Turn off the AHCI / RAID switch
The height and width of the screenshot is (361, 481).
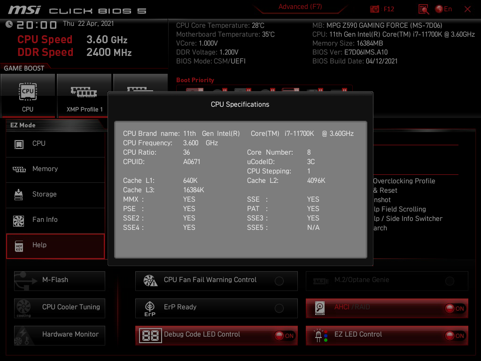click(x=455, y=308)
